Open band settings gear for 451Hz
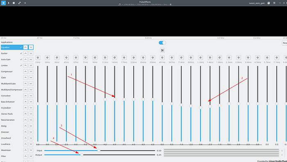The height and width of the screenshot is (162, 287). tap(162, 57)
